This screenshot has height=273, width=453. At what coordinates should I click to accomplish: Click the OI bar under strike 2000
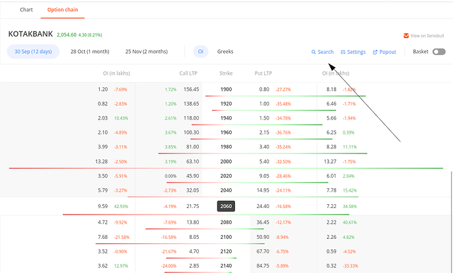226,168
